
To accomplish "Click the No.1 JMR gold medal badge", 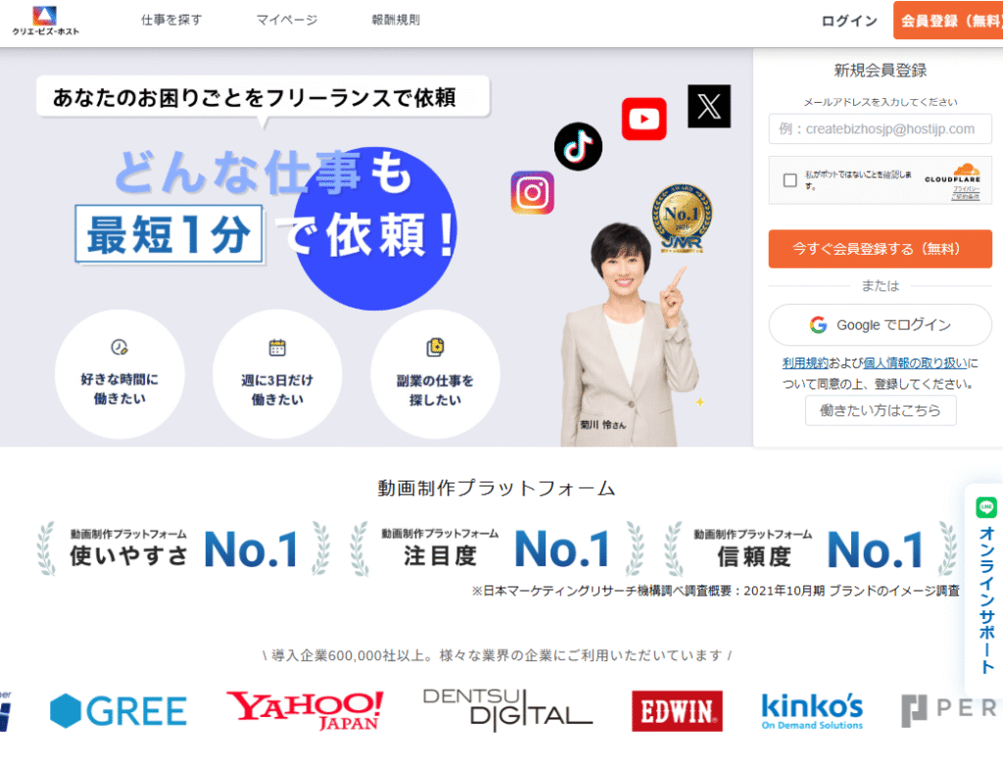I will point(682,217).
